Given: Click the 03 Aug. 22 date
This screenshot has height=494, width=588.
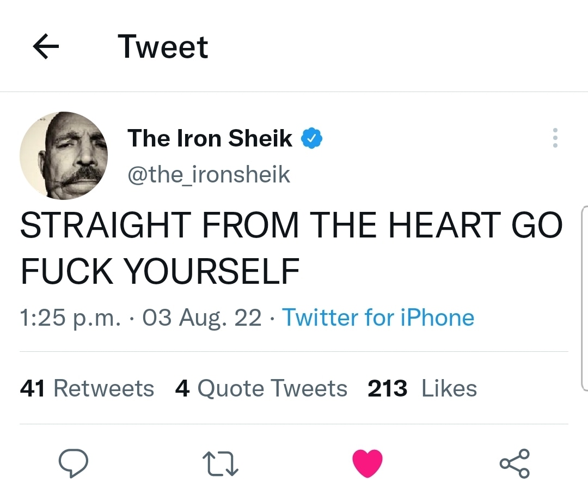Looking at the screenshot, I should 202,318.
